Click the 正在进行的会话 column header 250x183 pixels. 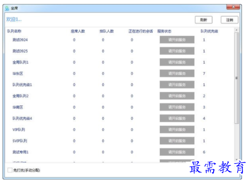point(141,31)
